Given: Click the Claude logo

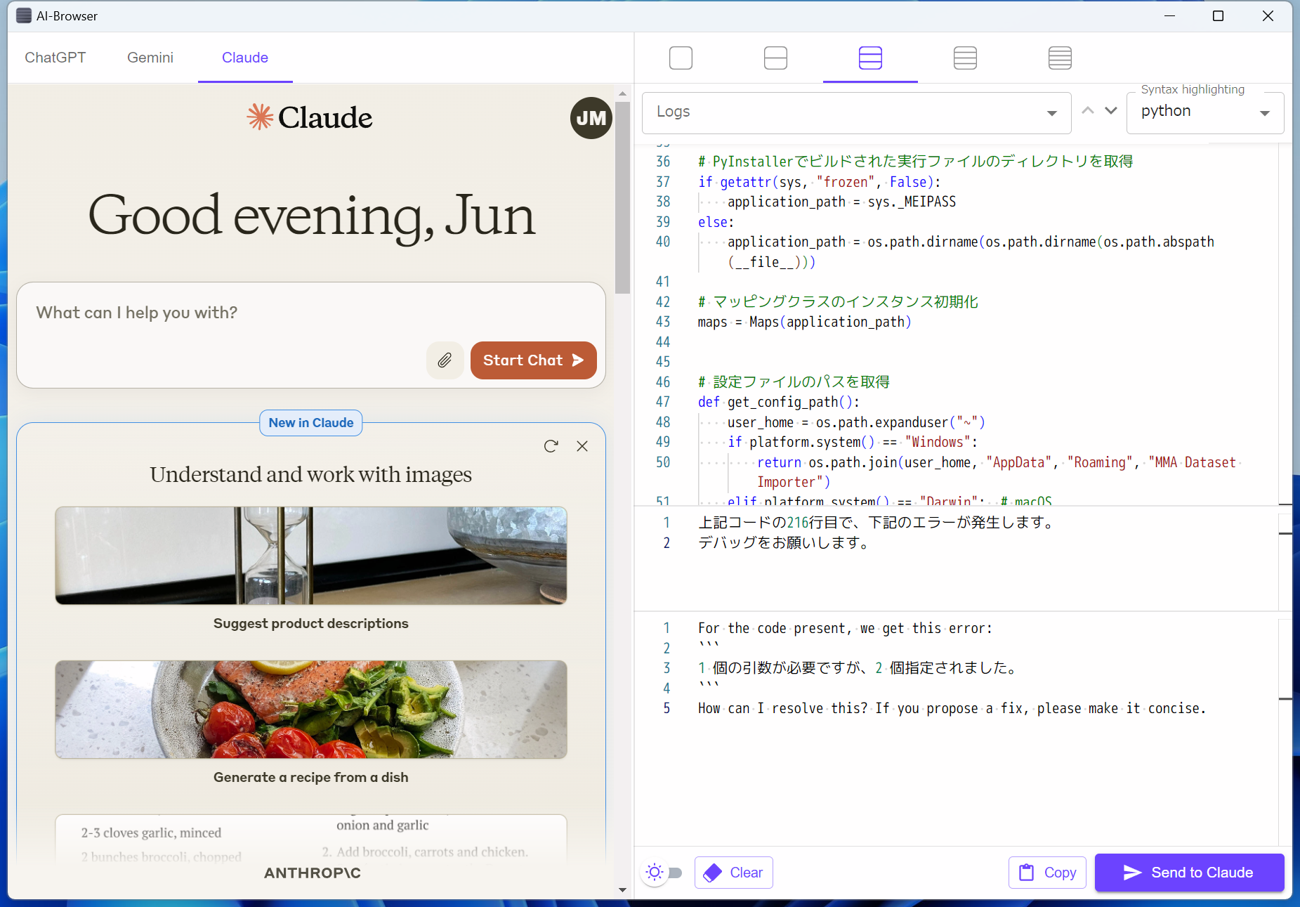Looking at the screenshot, I should [310, 117].
